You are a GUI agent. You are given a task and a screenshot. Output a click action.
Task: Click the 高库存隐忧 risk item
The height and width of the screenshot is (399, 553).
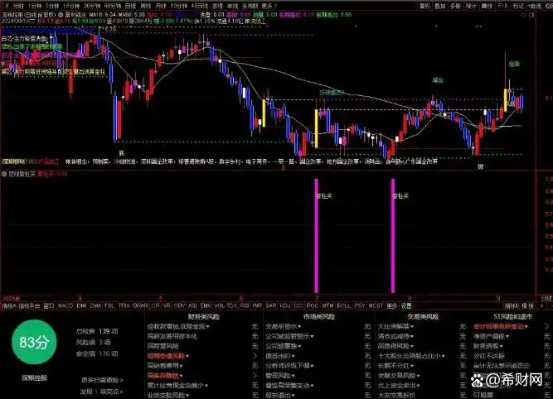point(163,375)
